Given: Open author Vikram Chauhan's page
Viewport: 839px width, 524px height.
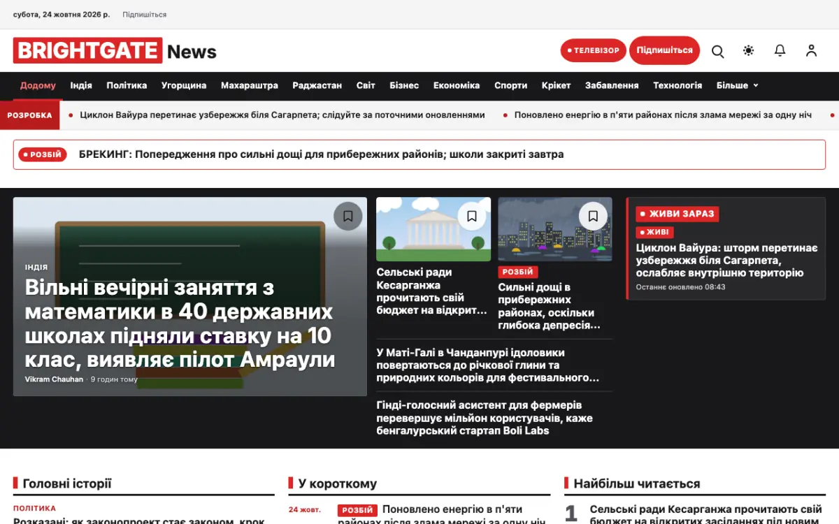Looking at the screenshot, I should (54, 379).
